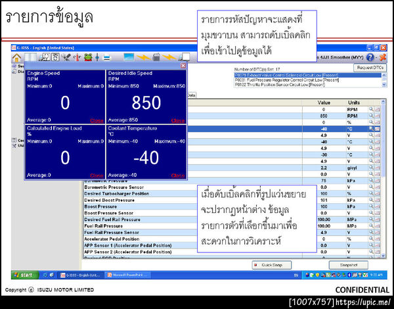
Task: Open magnifier for the -30 °C row
Action: 371,154
